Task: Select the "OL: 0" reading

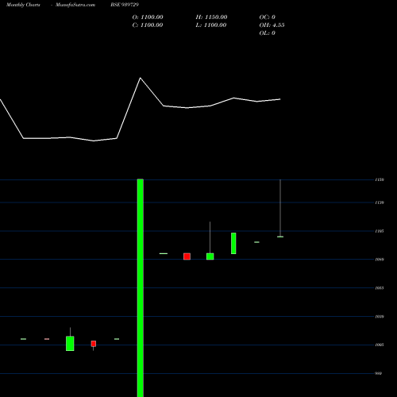Action: coord(268,33)
